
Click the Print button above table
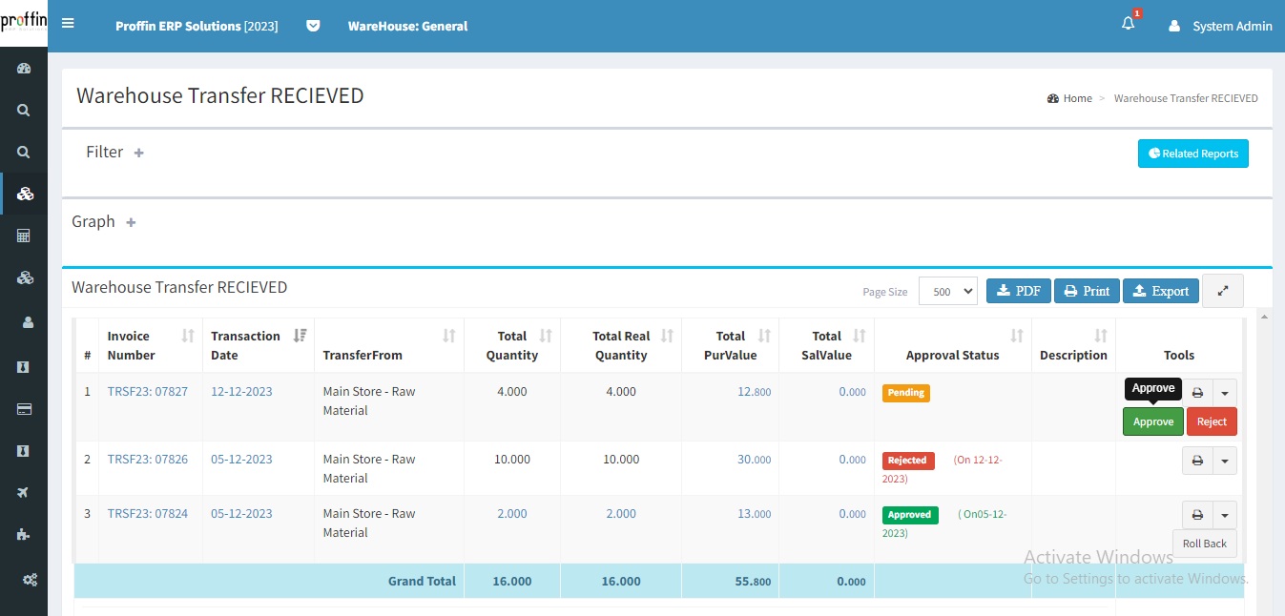(x=1087, y=291)
